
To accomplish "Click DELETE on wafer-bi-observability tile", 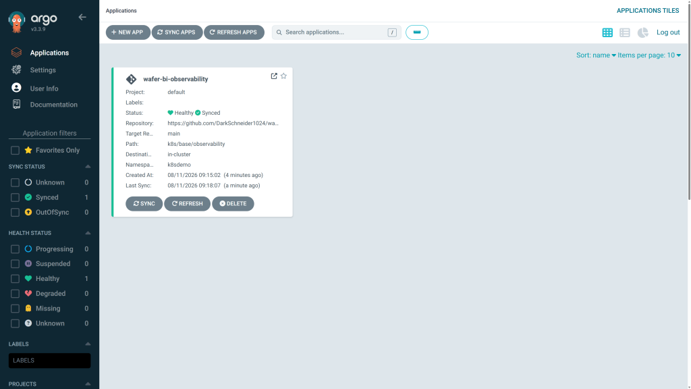I will [233, 204].
